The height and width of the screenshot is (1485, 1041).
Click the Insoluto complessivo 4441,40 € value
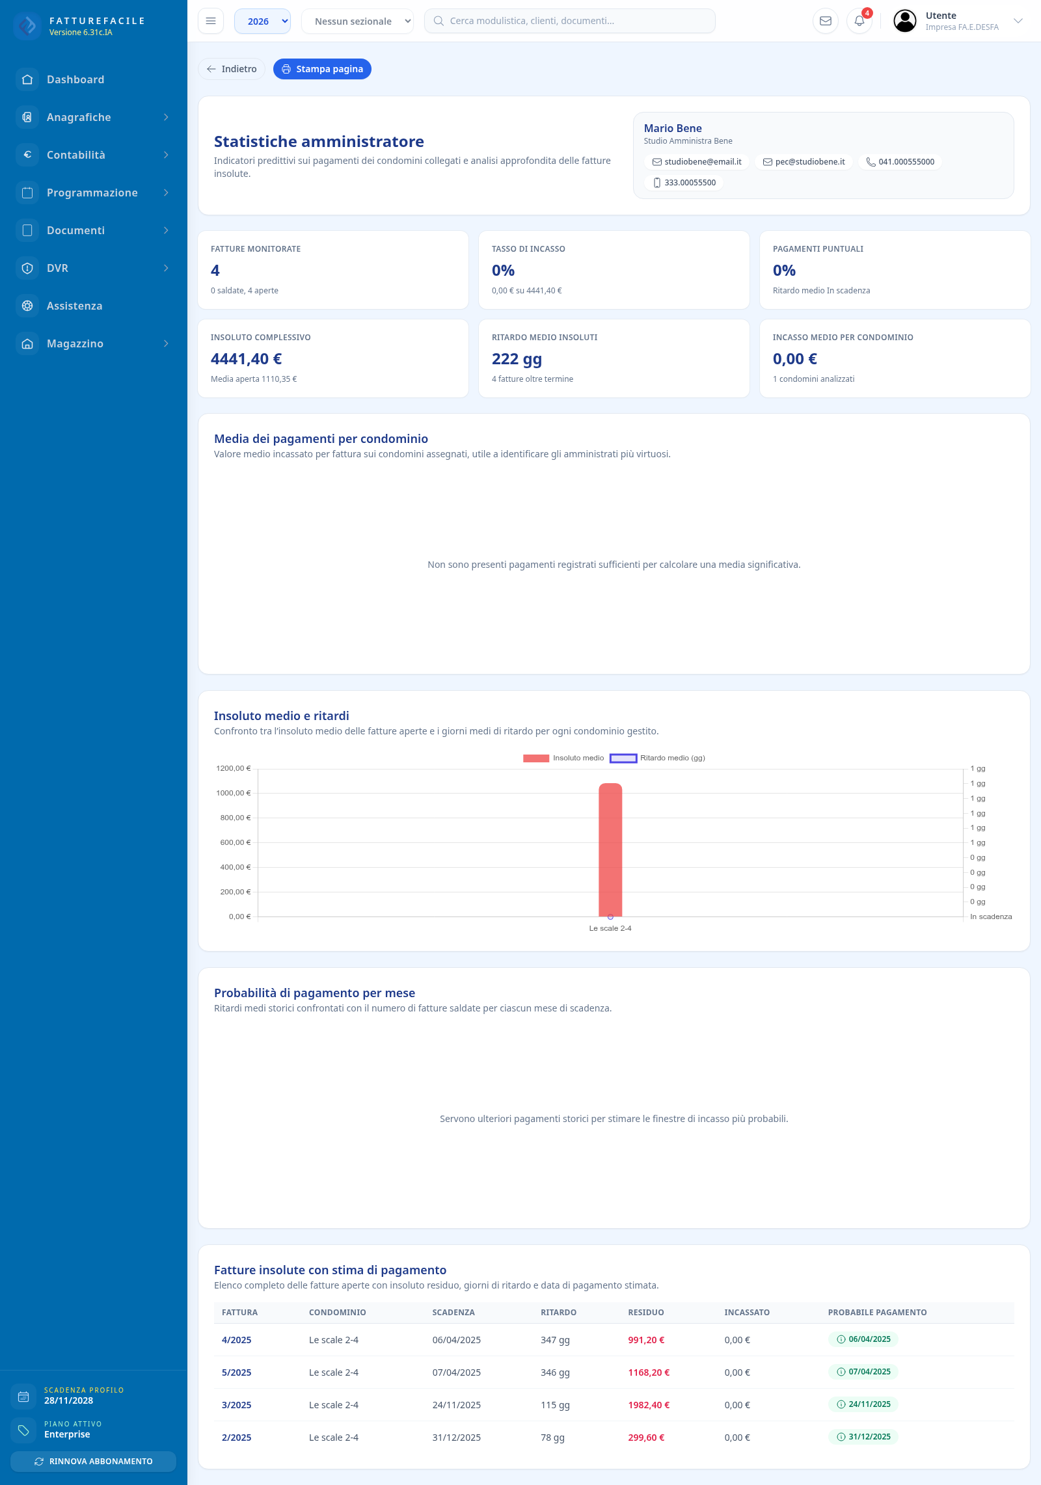246,359
